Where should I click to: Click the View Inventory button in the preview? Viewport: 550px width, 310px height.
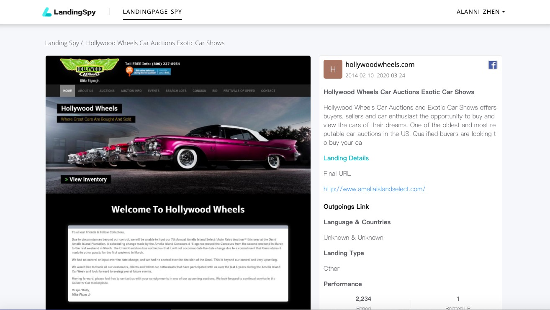pyautogui.click(x=86, y=179)
